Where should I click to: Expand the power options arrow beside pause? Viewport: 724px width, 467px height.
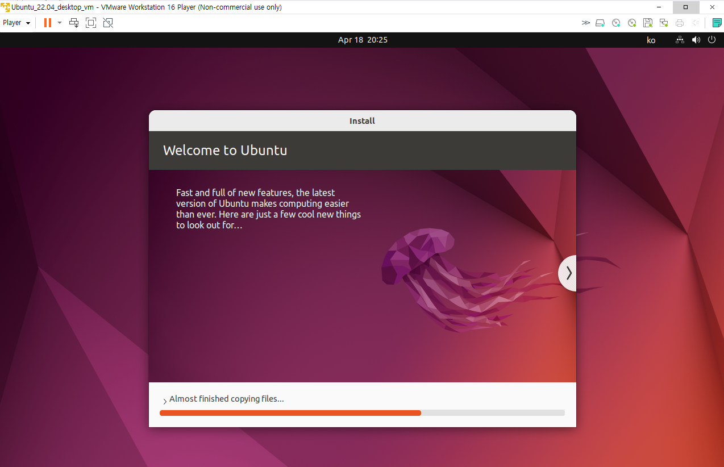pyautogui.click(x=60, y=23)
